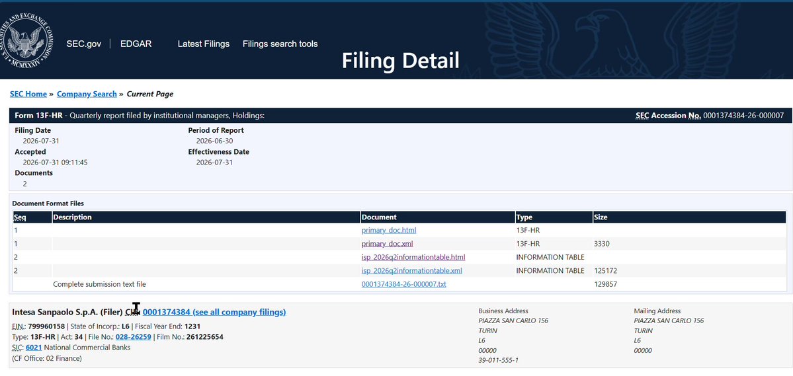Click the business phone 39-011-555-1
793x376 pixels.
point(498,360)
